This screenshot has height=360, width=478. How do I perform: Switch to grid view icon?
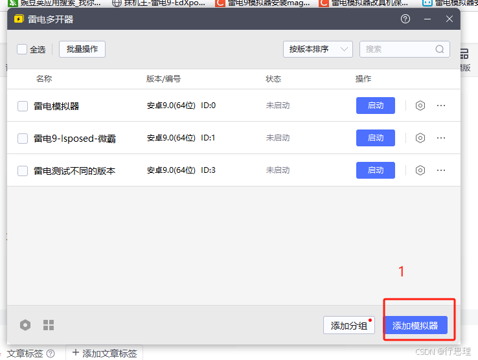tap(49, 325)
